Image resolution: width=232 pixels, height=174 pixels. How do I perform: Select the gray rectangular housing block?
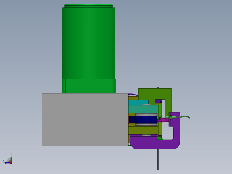coord(85,120)
